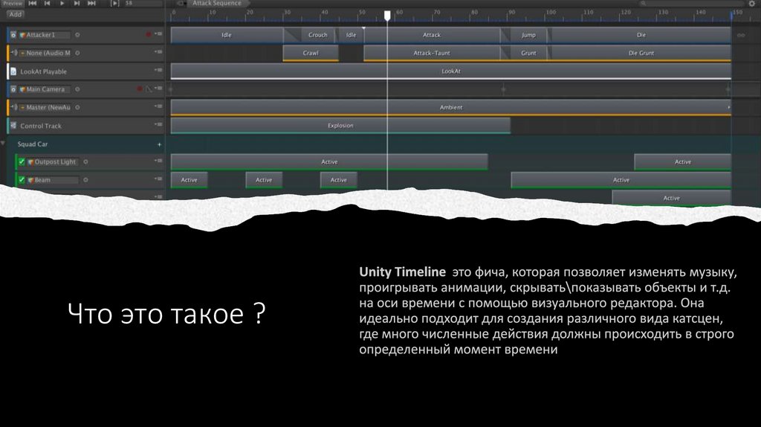761x427 pixels.
Task: Open timeline settings gear menu
Action: pyautogui.click(x=752, y=4)
